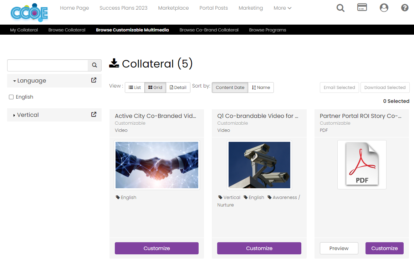Click the CCOE logo
The width and height of the screenshot is (414, 264).
tap(29, 12)
